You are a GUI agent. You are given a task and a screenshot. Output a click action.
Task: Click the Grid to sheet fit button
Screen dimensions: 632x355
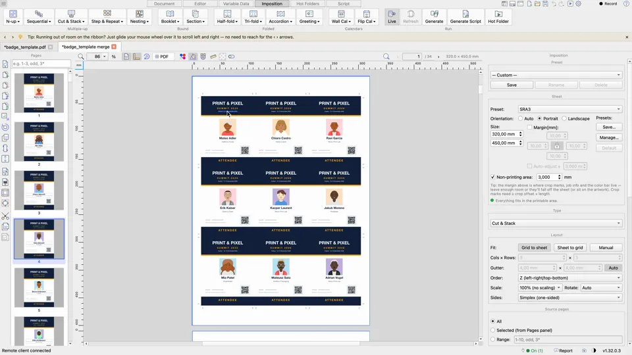[534, 248]
